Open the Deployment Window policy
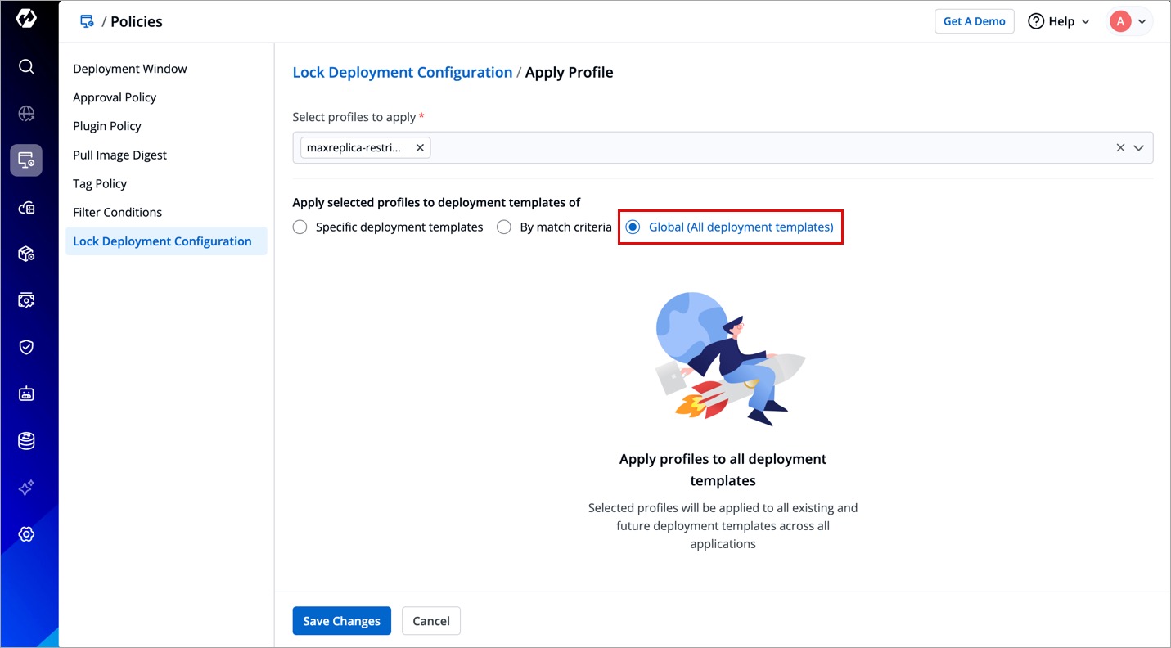This screenshot has height=648, width=1171. [x=130, y=69]
